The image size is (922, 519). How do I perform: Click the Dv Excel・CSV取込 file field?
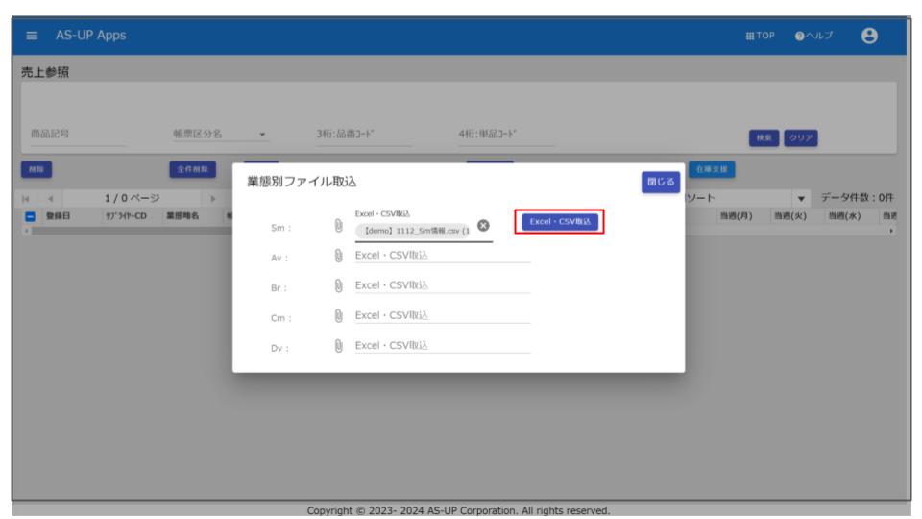(442, 345)
